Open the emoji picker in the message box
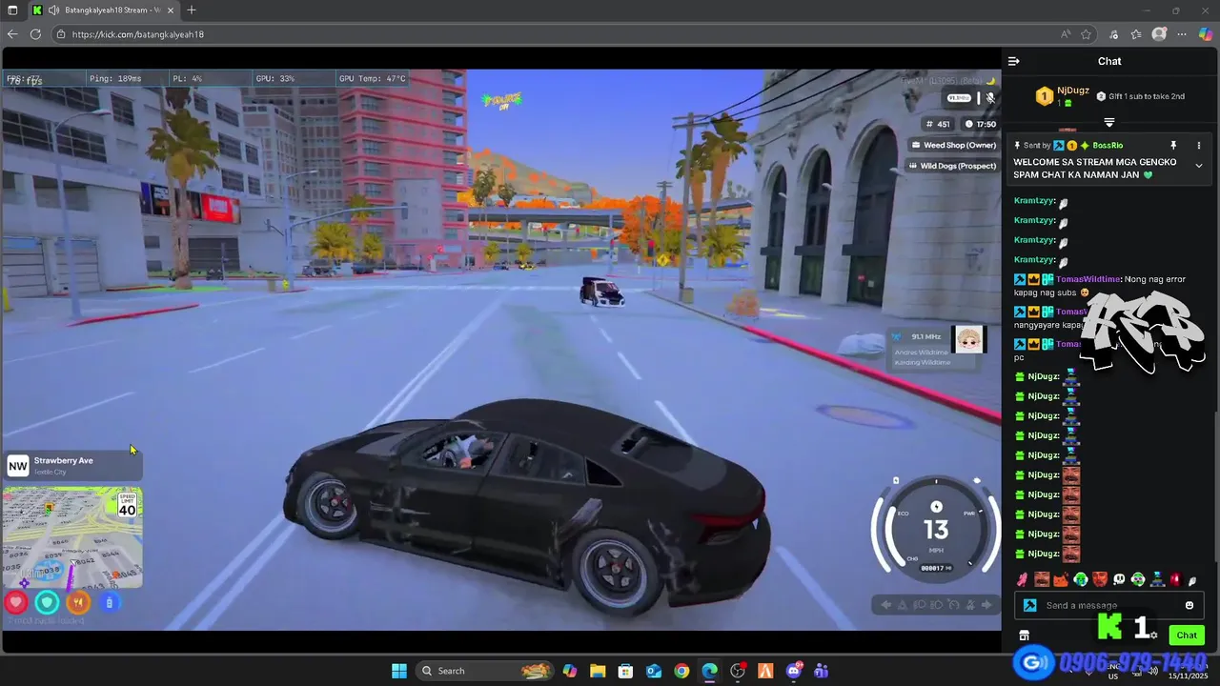 click(x=1189, y=605)
